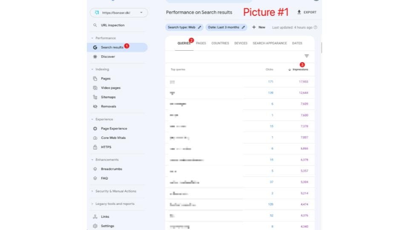Click the HTTPS lock icon
Screen dimensions: 409x230
click(x=95, y=147)
